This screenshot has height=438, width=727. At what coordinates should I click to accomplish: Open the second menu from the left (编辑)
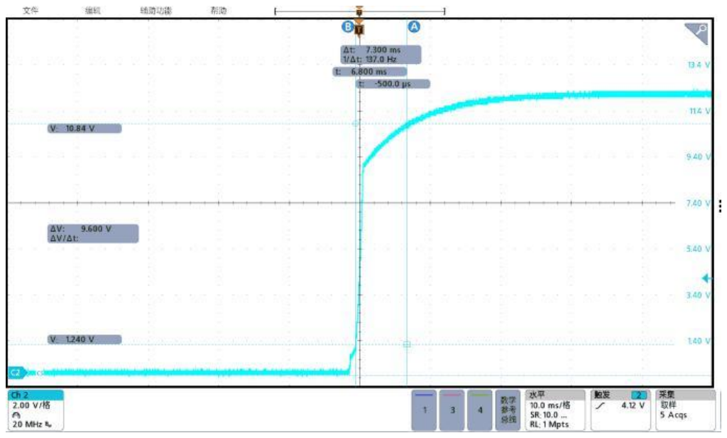[x=93, y=10]
